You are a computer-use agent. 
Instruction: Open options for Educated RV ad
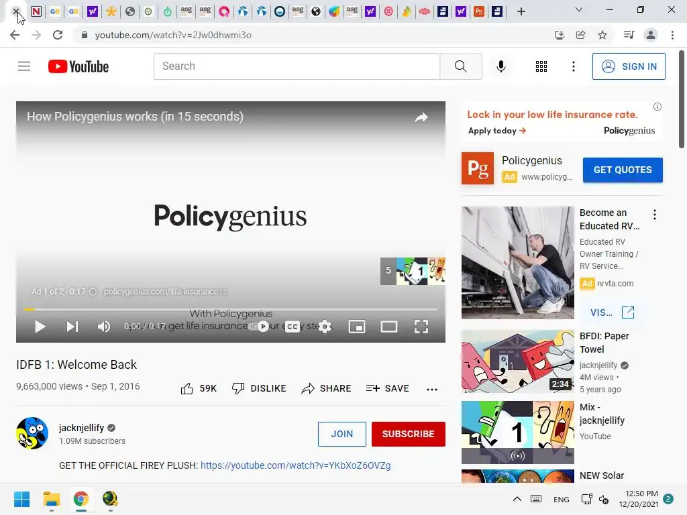(x=655, y=215)
